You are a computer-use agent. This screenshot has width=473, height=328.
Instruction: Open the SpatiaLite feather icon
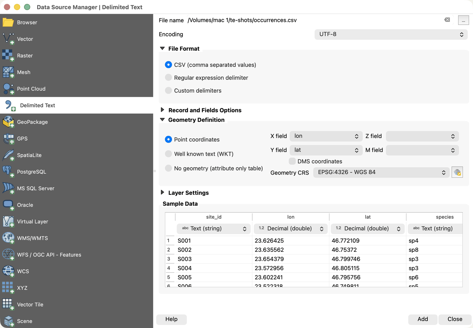click(x=8, y=155)
